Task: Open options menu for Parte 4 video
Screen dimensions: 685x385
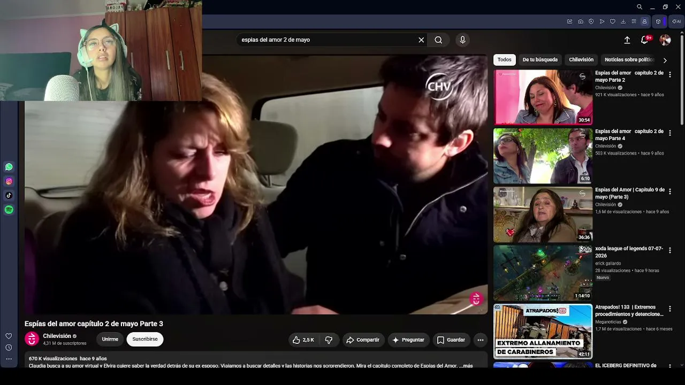Action: tap(669, 133)
